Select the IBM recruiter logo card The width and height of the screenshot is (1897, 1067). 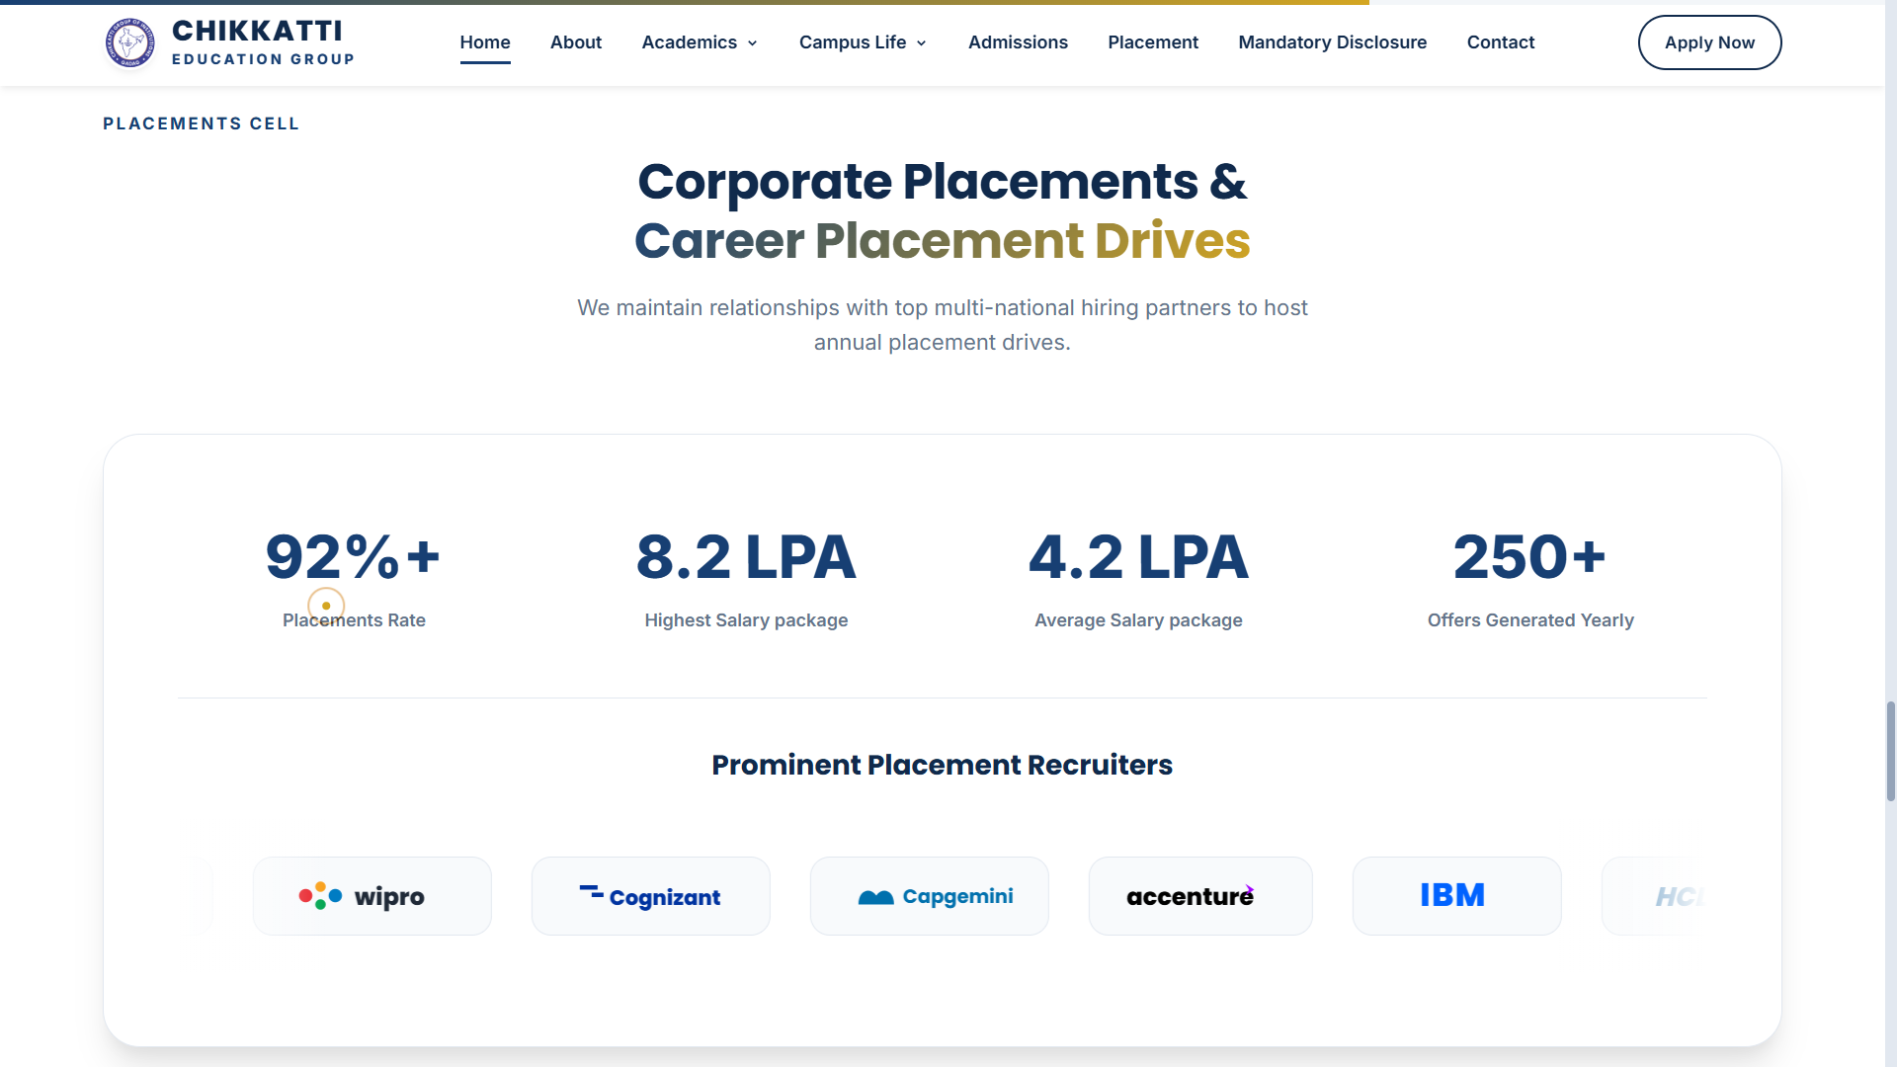1456,896
